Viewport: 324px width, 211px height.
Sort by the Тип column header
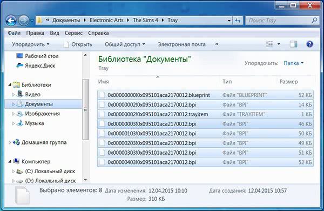227,82
